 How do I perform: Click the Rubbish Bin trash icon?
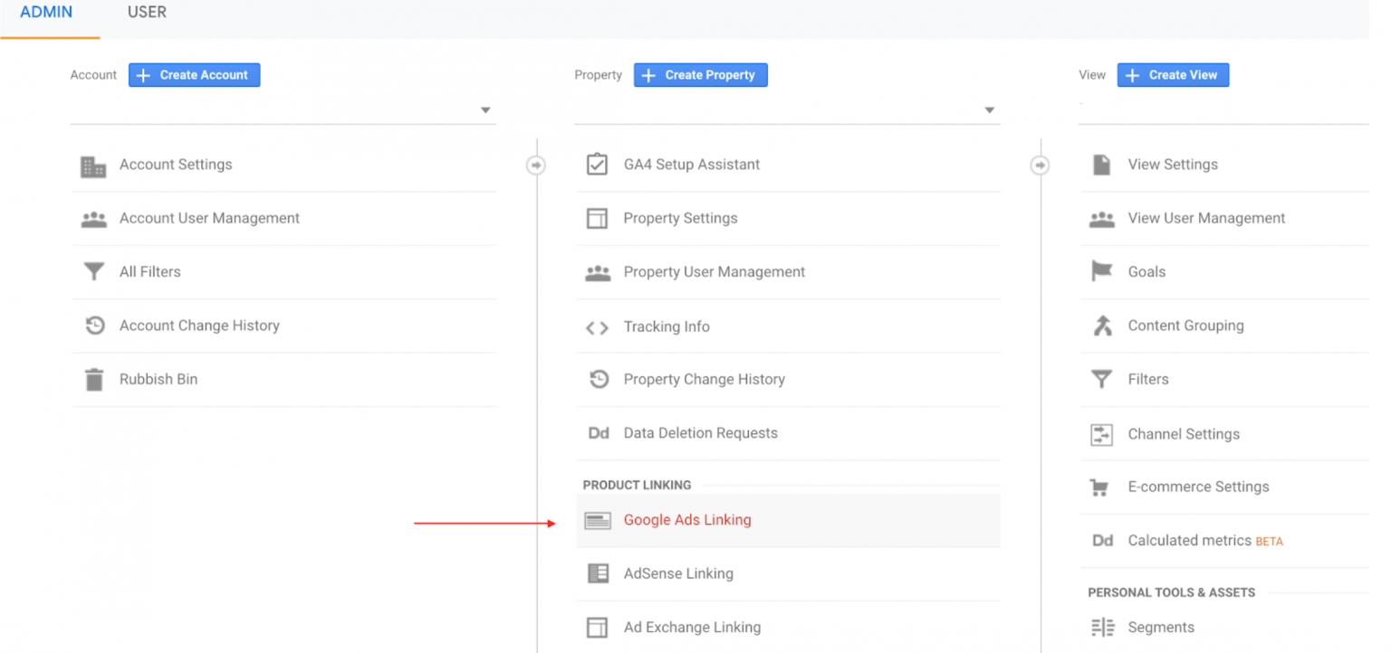[x=93, y=379]
